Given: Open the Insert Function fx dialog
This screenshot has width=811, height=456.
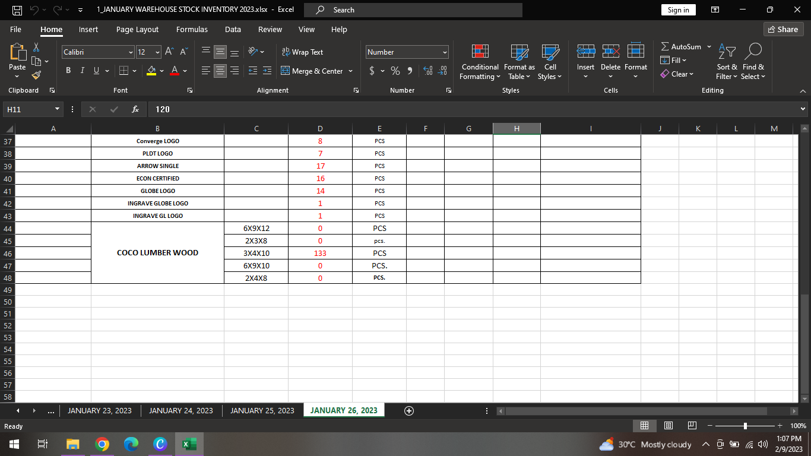Looking at the screenshot, I should coord(135,109).
